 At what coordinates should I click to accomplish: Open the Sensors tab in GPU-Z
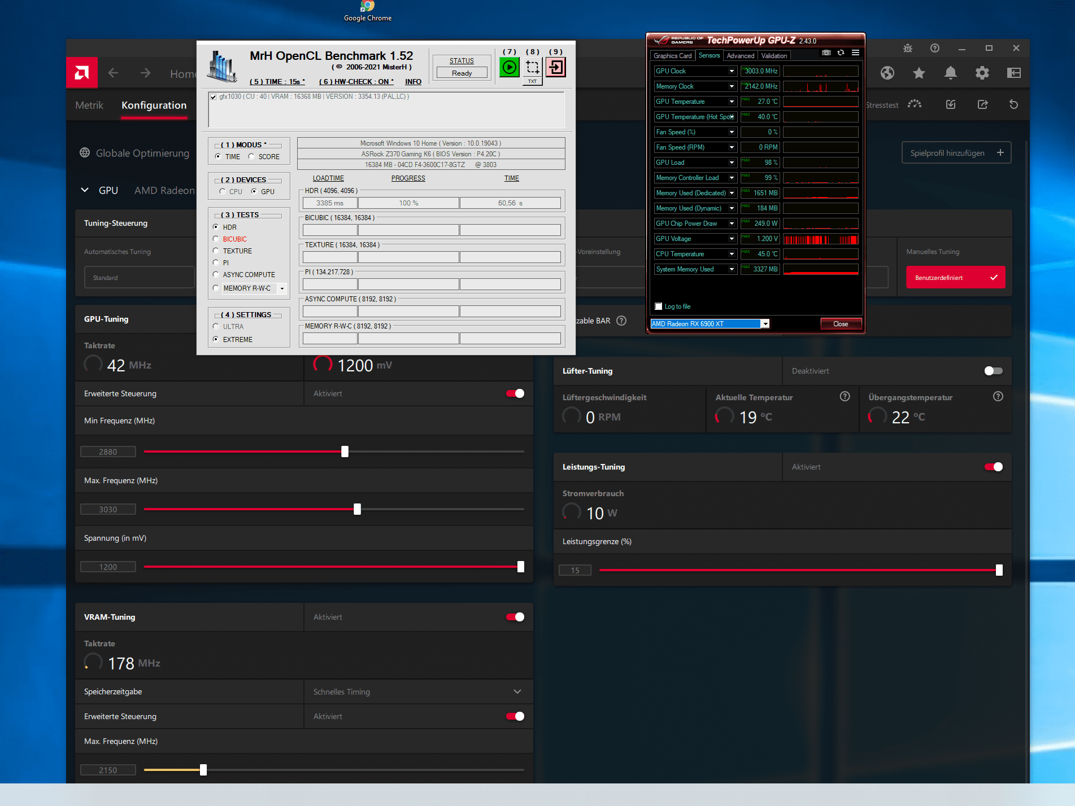709,55
